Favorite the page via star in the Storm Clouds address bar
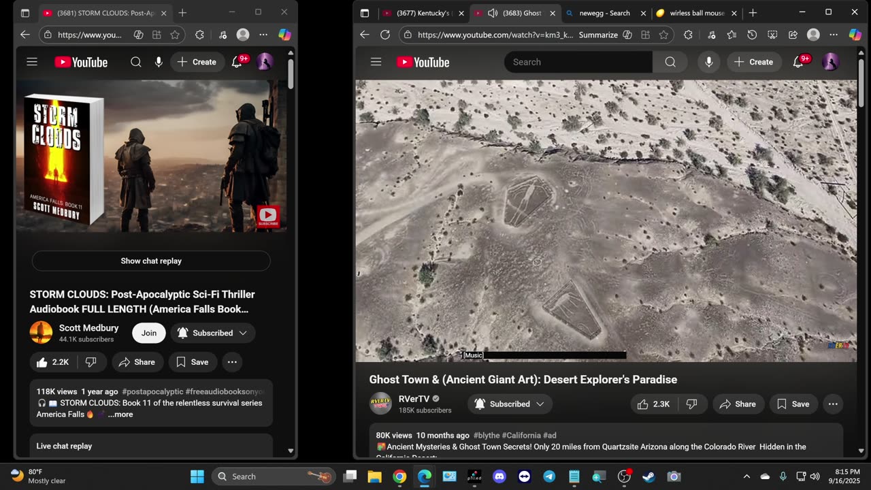 tap(175, 35)
